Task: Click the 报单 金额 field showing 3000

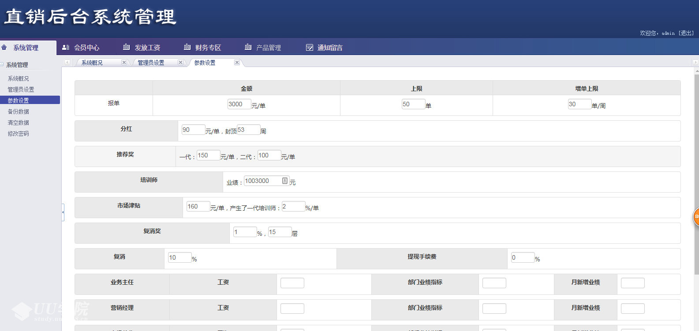Action: point(239,104)
